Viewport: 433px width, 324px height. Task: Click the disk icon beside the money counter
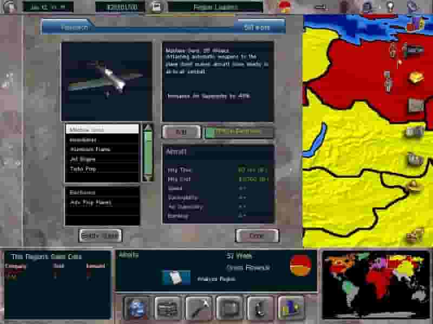click(156, 5)
